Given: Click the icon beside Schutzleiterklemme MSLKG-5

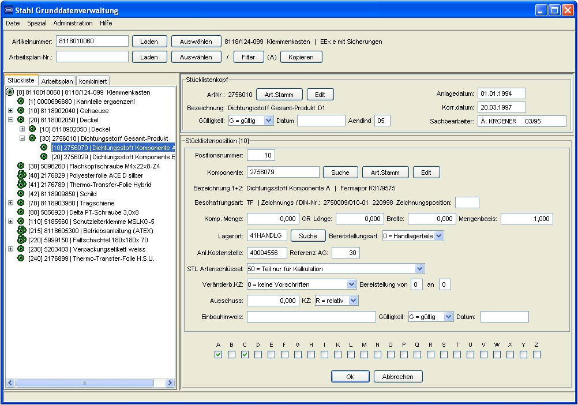Looking at the screenshot, I should point(21,221).
